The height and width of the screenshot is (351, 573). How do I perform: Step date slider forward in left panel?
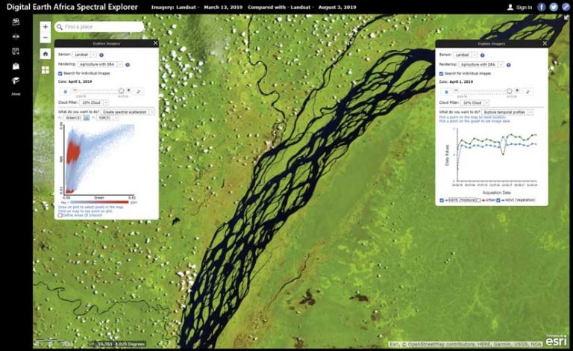(128, 90)
